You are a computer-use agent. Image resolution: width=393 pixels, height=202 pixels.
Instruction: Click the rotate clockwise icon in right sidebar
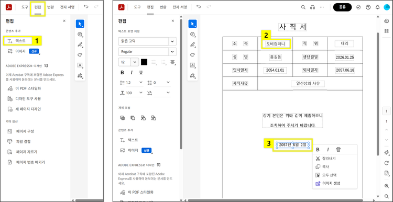[x=387, y=163]
